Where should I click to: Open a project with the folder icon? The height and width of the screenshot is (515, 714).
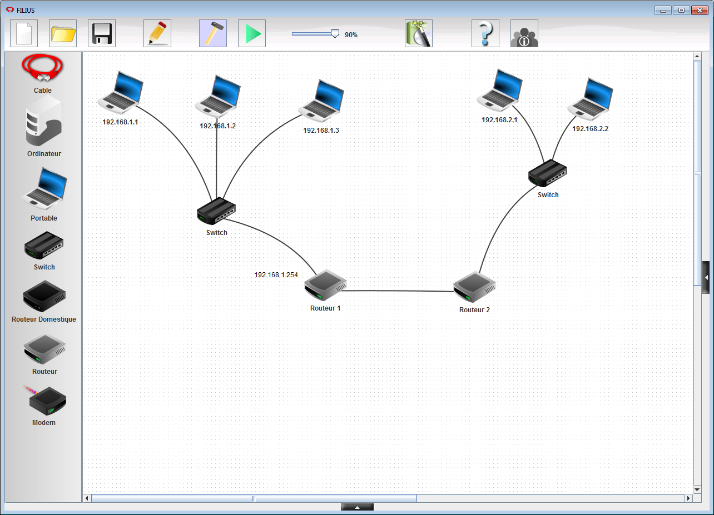(x=63, y=33)
